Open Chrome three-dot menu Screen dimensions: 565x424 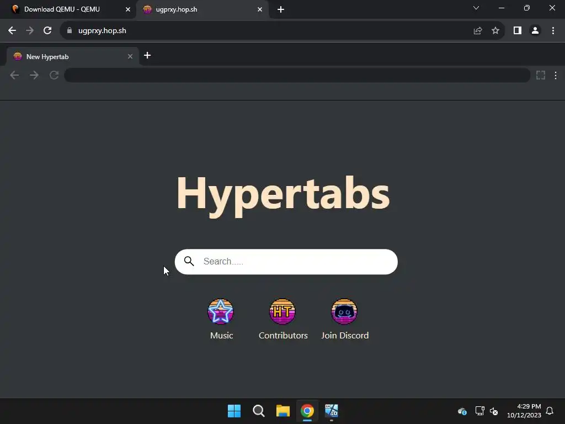553,31
